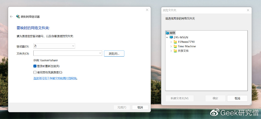This screenshot has width=261, height=119.
Task: Select the Time Machine folder label
Action: 187,46
